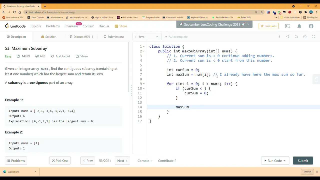Open Problems in top navigation
This screenshot has height=180, width=320.
53,26
